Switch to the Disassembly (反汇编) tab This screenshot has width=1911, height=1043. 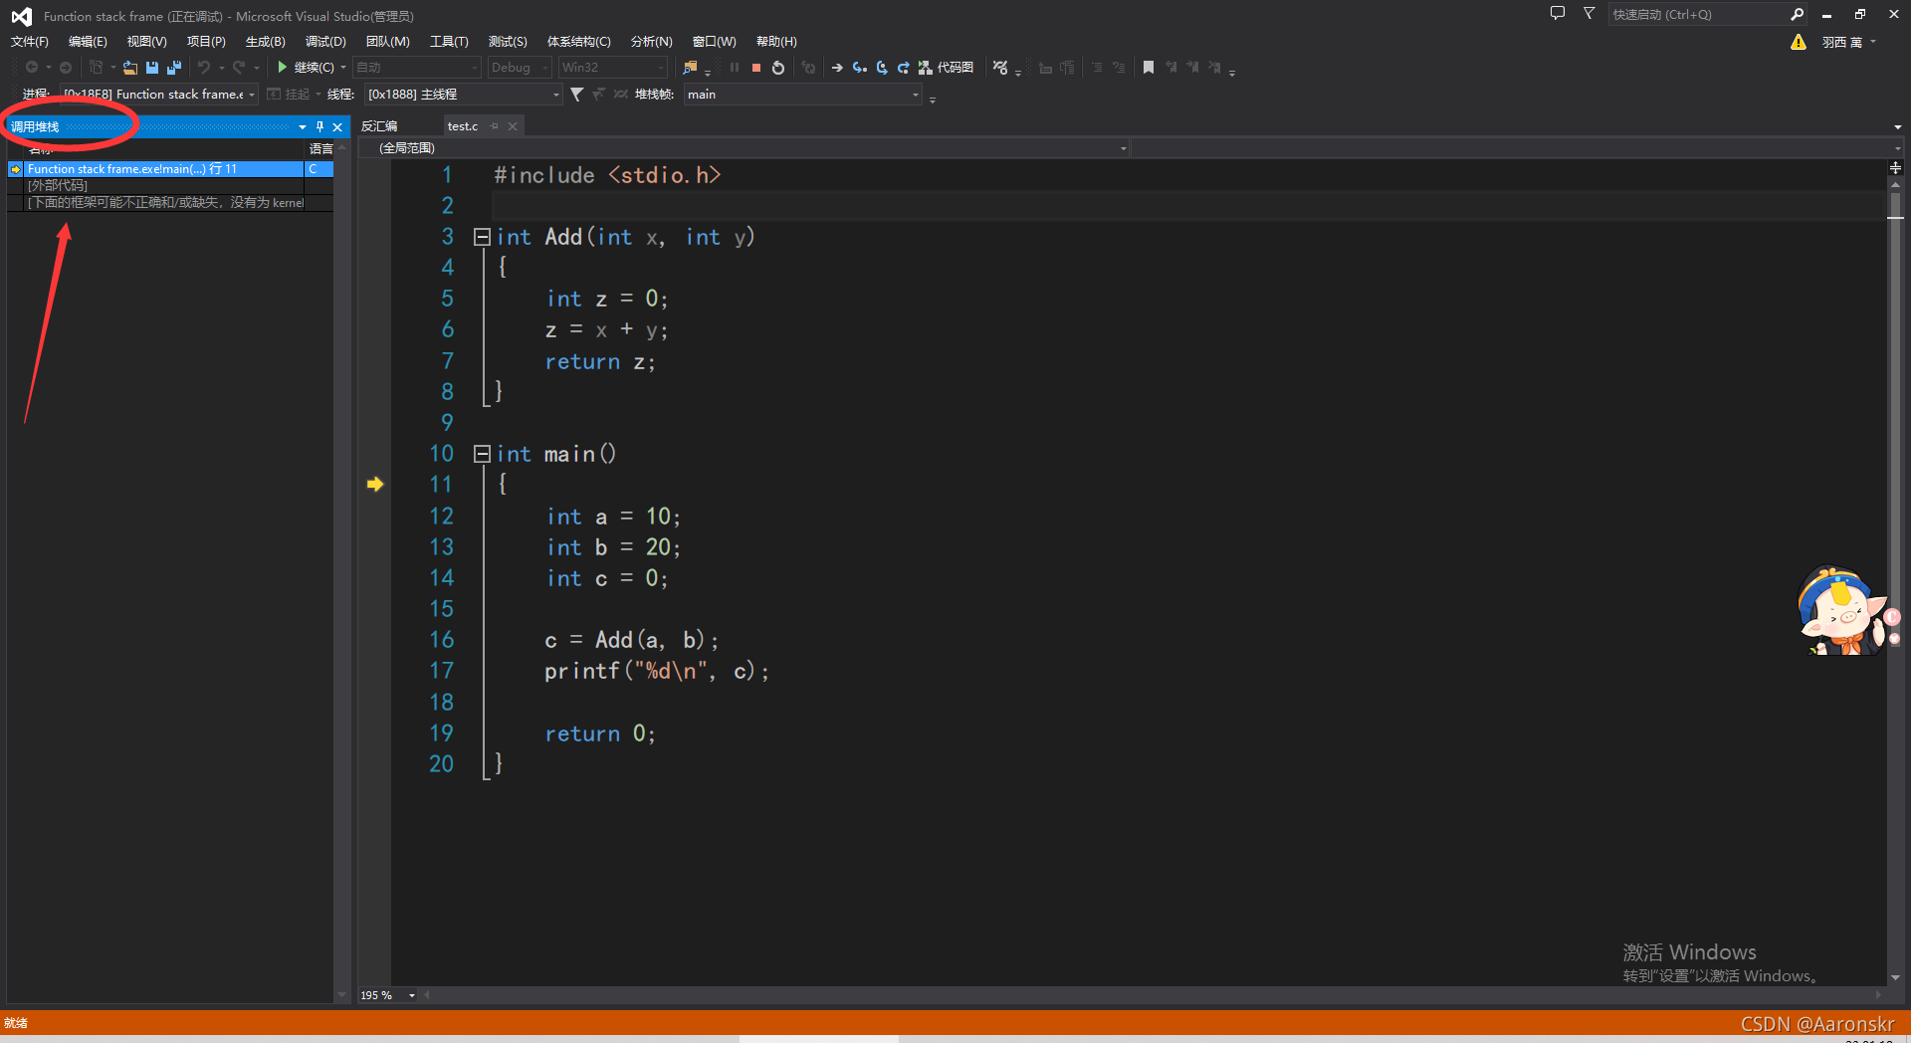coord(379,126)
